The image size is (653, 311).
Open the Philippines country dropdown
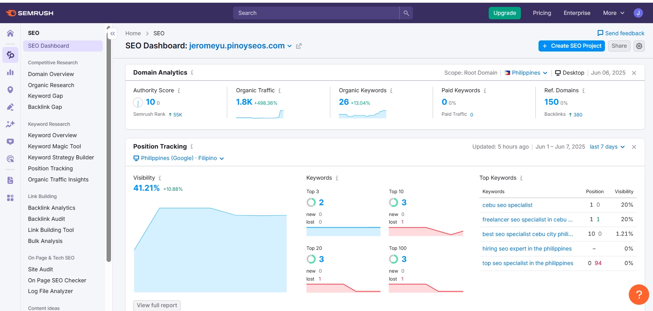526,73
